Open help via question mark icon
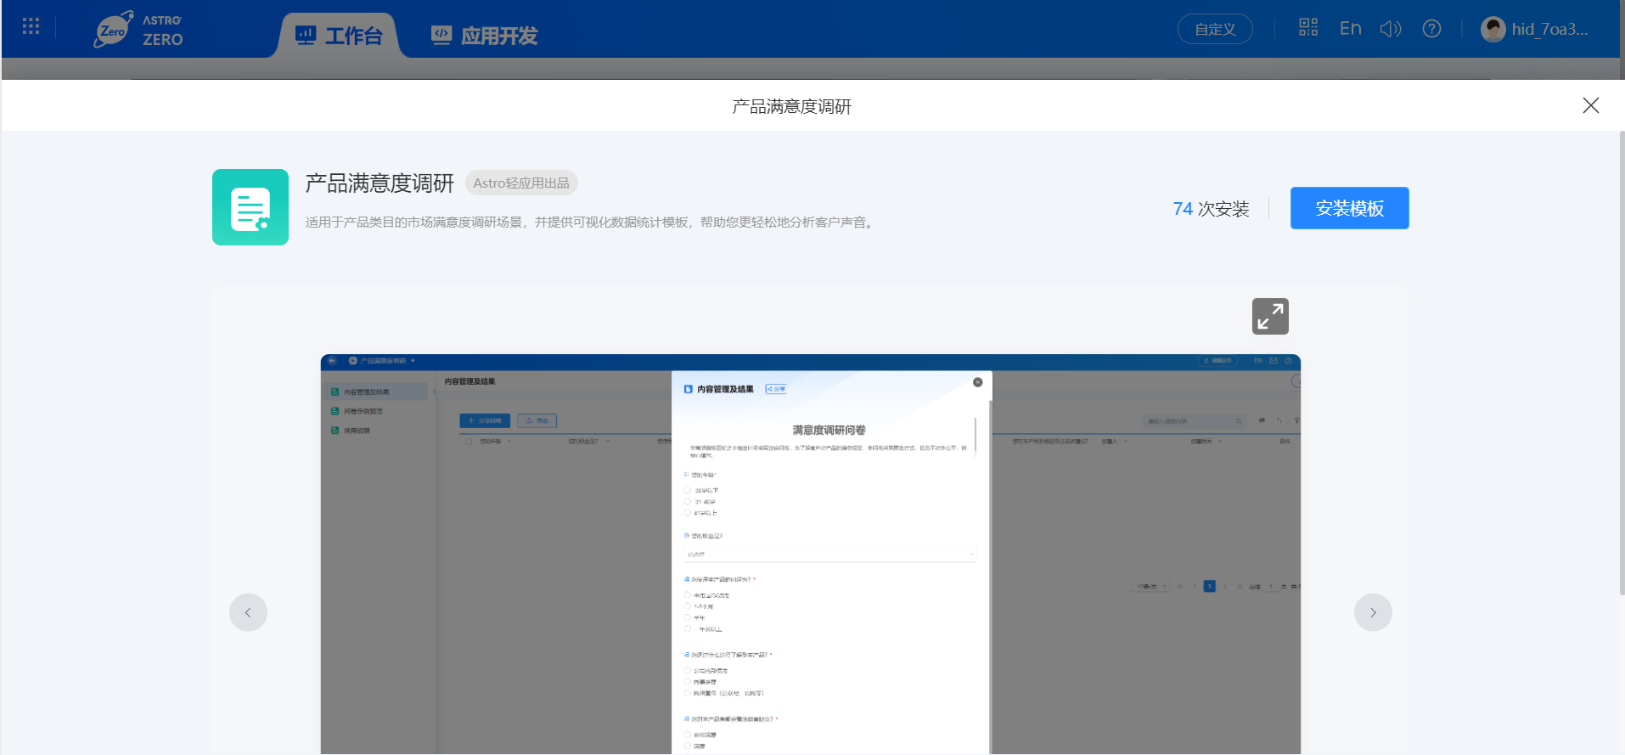The height and width of the screenshot is (755, 1625). pyautogui.click(x=1431, y=29)
